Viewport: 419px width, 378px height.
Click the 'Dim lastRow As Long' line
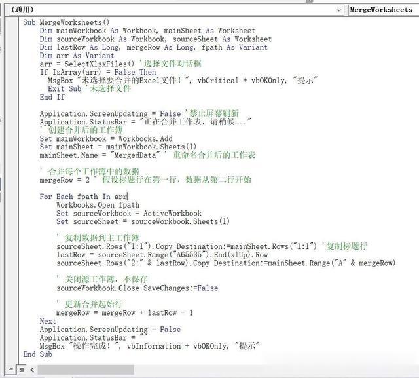[x=154, y=47]
